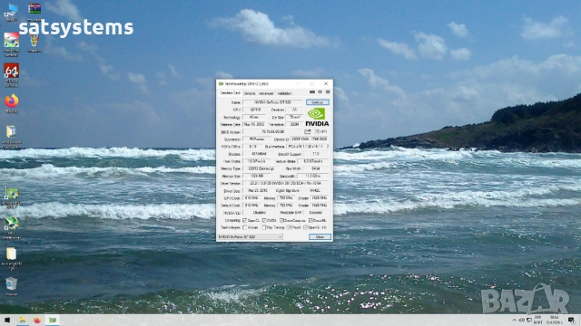Toggle the UEFI checkbox
The width and height of the screenshot is (581, 326).
317,131
